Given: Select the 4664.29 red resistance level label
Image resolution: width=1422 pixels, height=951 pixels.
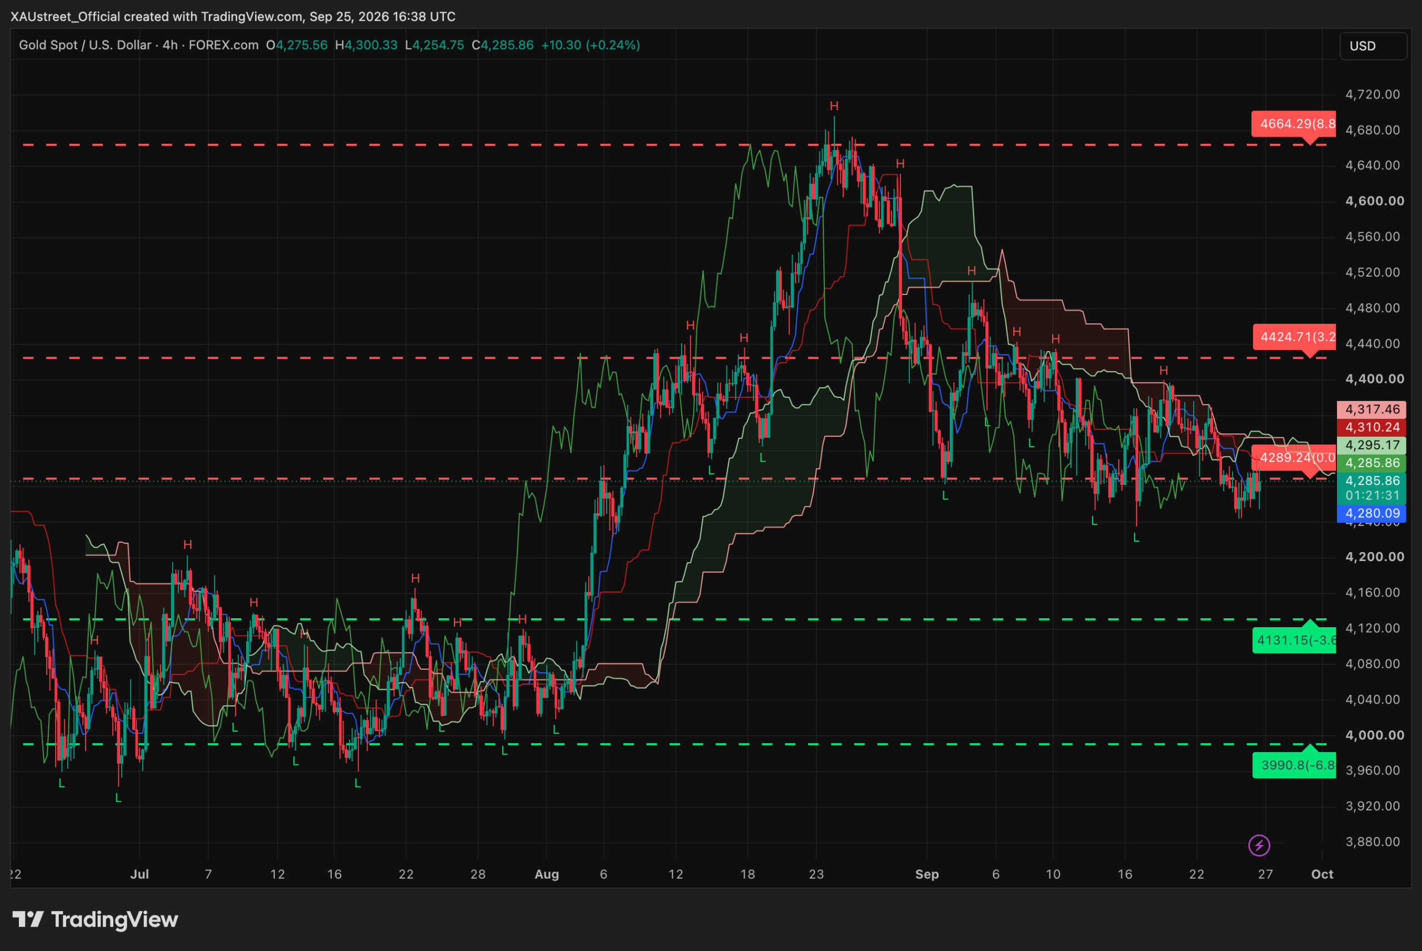Looking at the screenshot, I should (x=1294, y=124).
